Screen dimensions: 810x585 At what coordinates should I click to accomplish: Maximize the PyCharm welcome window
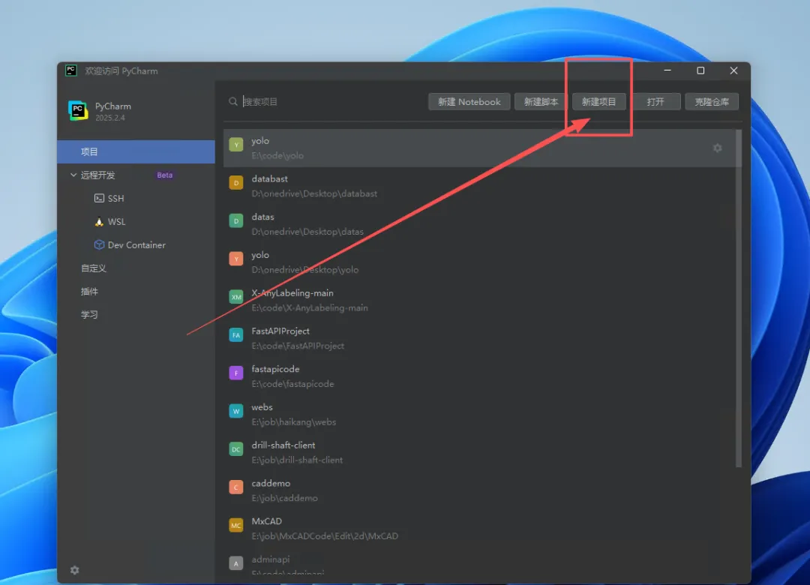click(700, 70)
